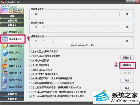Viewport: 140px width, 105px height.
Task: Click the 网络系统优化 label text
Action: pos(15,53)
